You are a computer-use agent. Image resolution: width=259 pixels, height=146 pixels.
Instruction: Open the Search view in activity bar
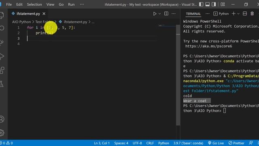[2, 28]
